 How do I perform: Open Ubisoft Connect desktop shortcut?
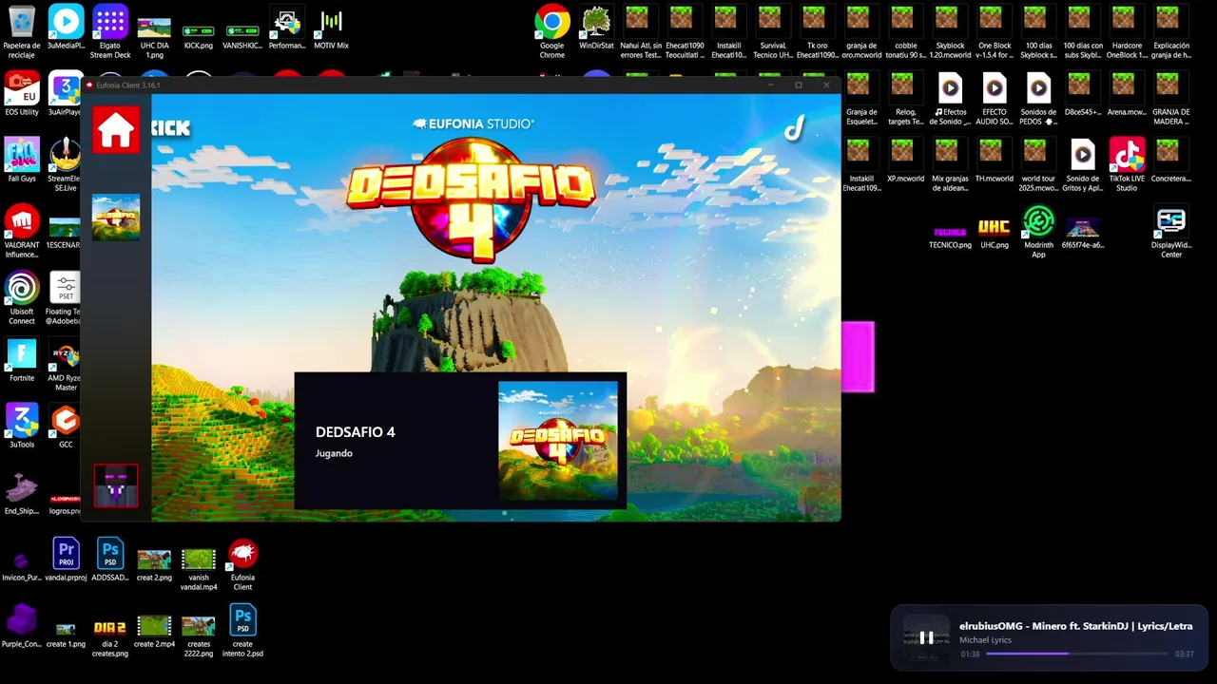coord(22,298)
